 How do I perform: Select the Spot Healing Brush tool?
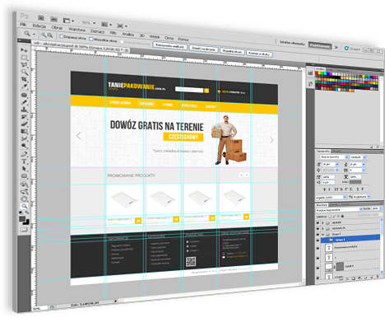coord(24,95)
